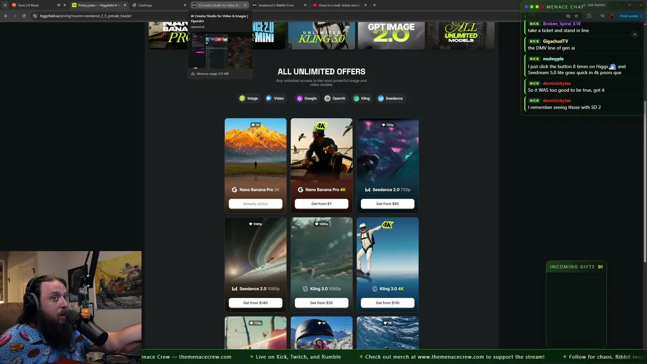Viewport: 647px width, 364px height.
Task: Open a new browser tab
Action: pyautogui.click(x=375, y=5)
